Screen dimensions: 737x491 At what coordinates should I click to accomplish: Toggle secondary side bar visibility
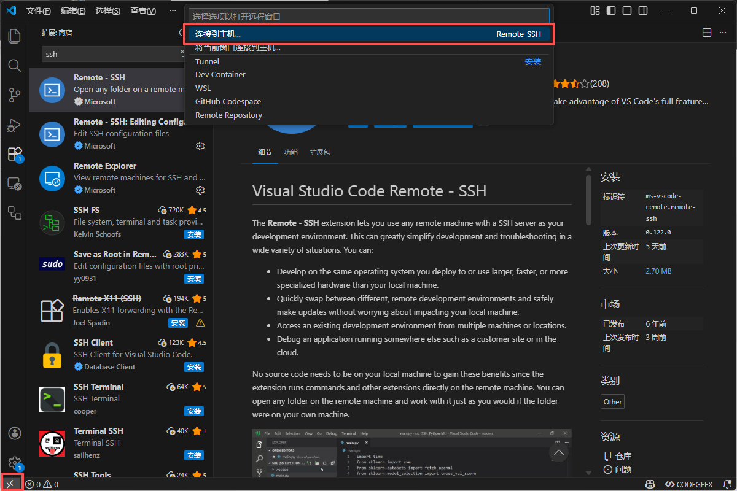(x=643, y=10)
